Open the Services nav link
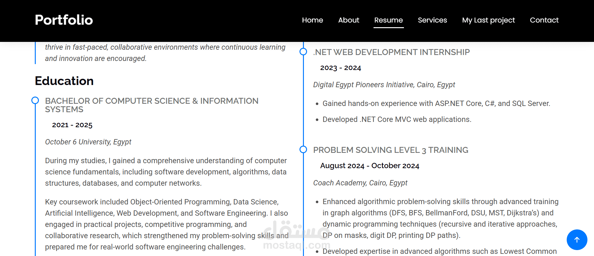The image size is (594, 256). (432, 20)
